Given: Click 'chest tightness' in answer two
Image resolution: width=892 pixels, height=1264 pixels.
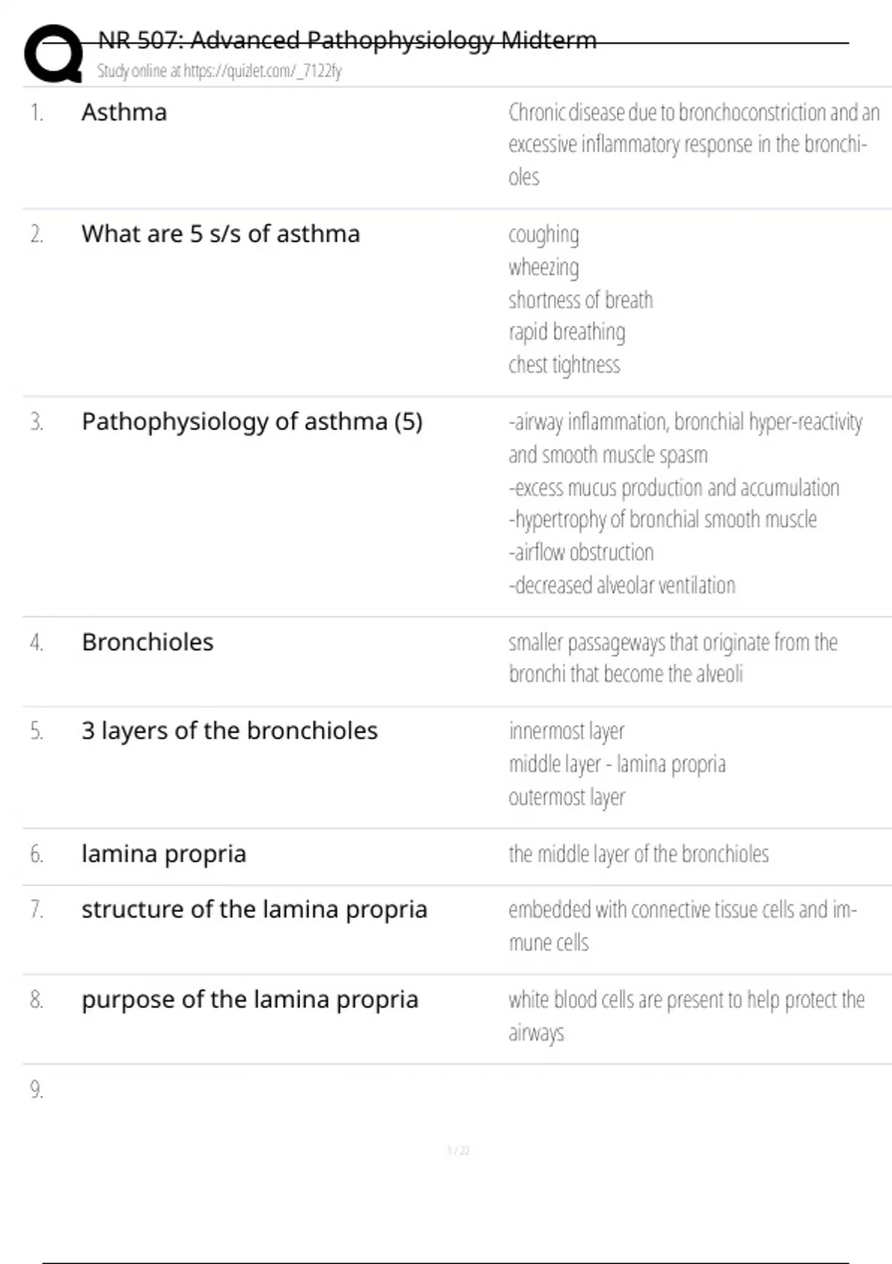Looking at the screenshot, I should [x=563, y=364].
